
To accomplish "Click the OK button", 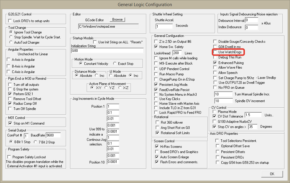I will coord(272,174).
